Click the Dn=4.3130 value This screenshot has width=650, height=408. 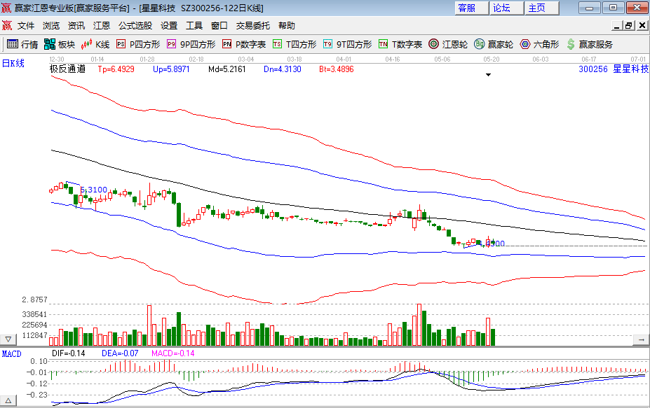(x=283, y=69)
